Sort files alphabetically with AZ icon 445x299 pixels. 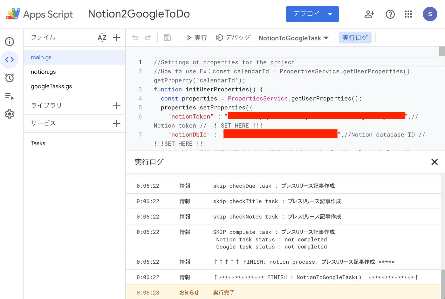point(102,38)
